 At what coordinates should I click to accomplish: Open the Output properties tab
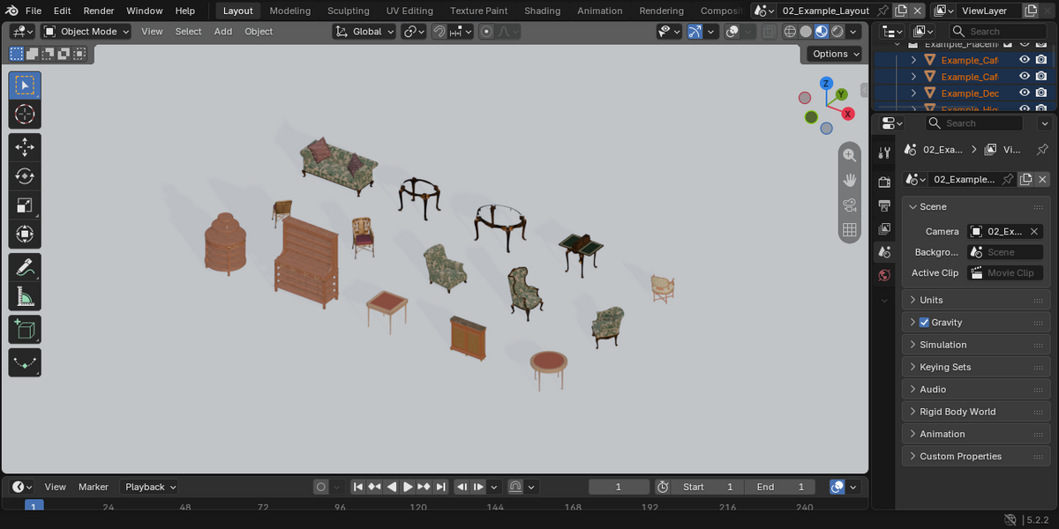(x=884, y=205)
